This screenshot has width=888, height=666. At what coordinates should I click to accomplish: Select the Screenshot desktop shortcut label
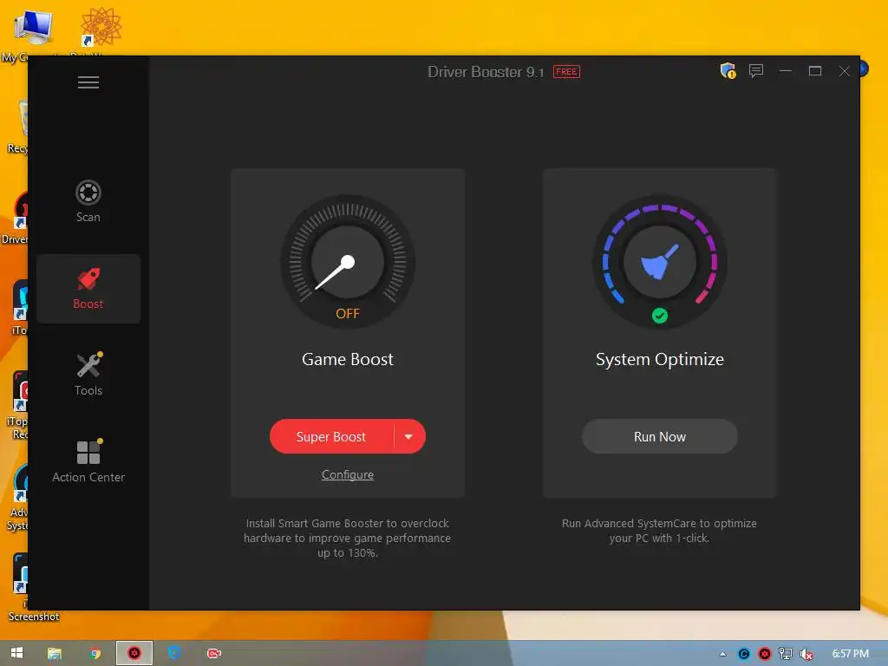click(34, 617)
